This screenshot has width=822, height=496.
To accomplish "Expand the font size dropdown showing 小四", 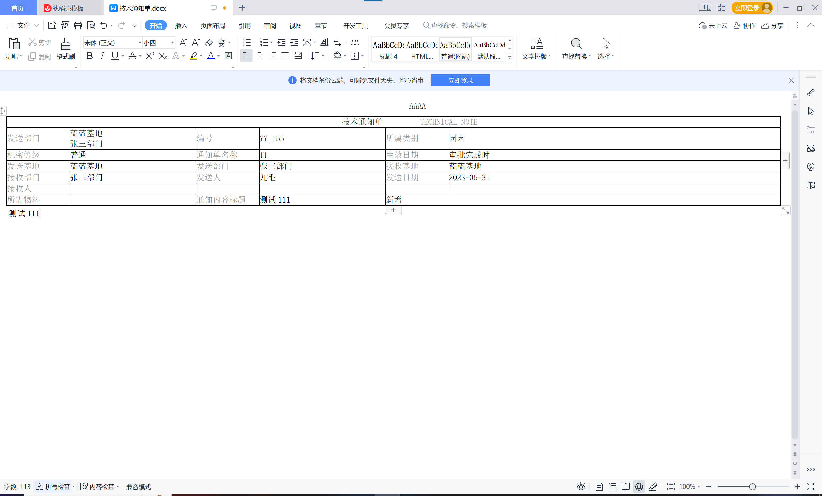I will click(x=172, y=43).
